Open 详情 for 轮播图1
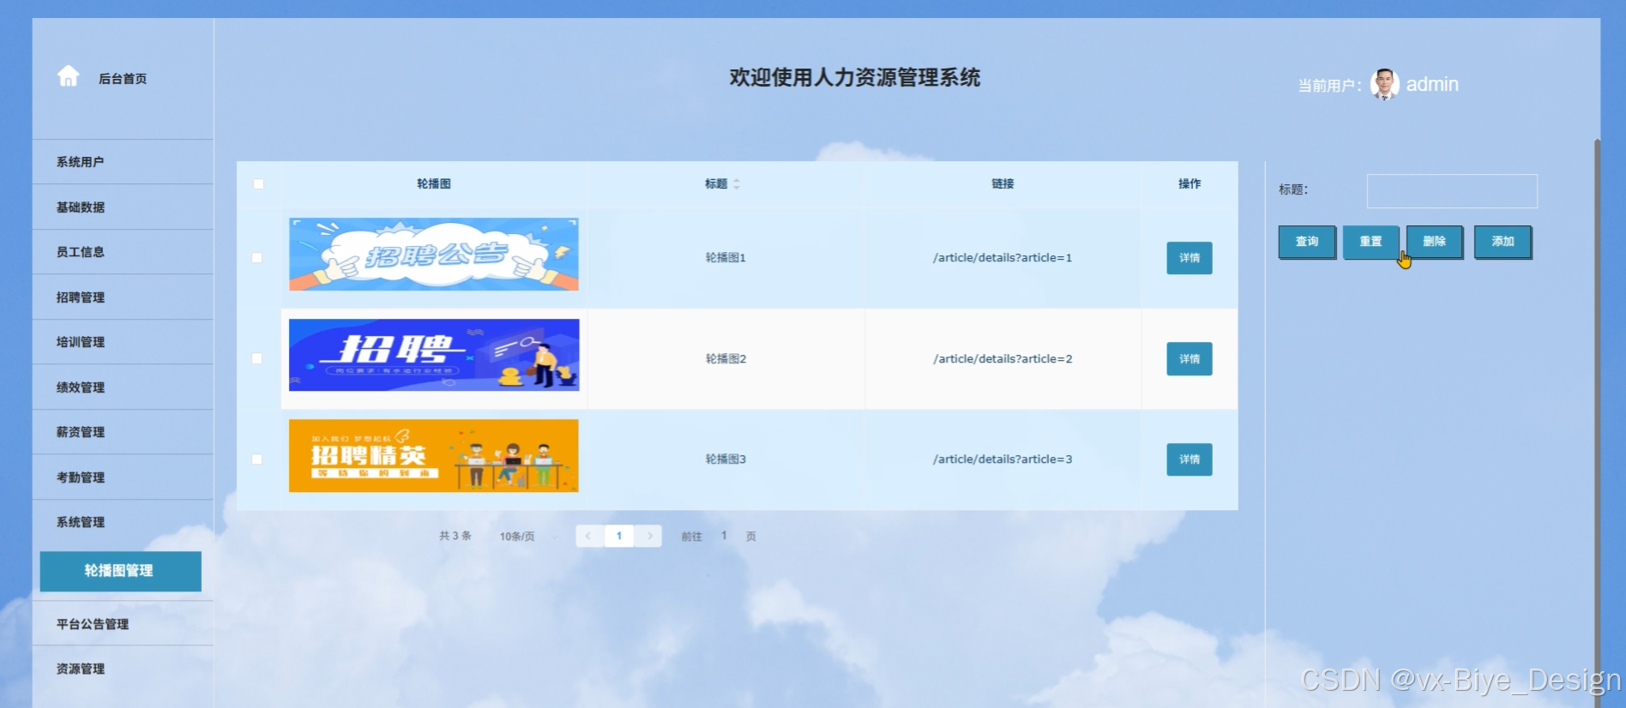The width and height of the screenshot is (1626, 708). (1189, 257)
